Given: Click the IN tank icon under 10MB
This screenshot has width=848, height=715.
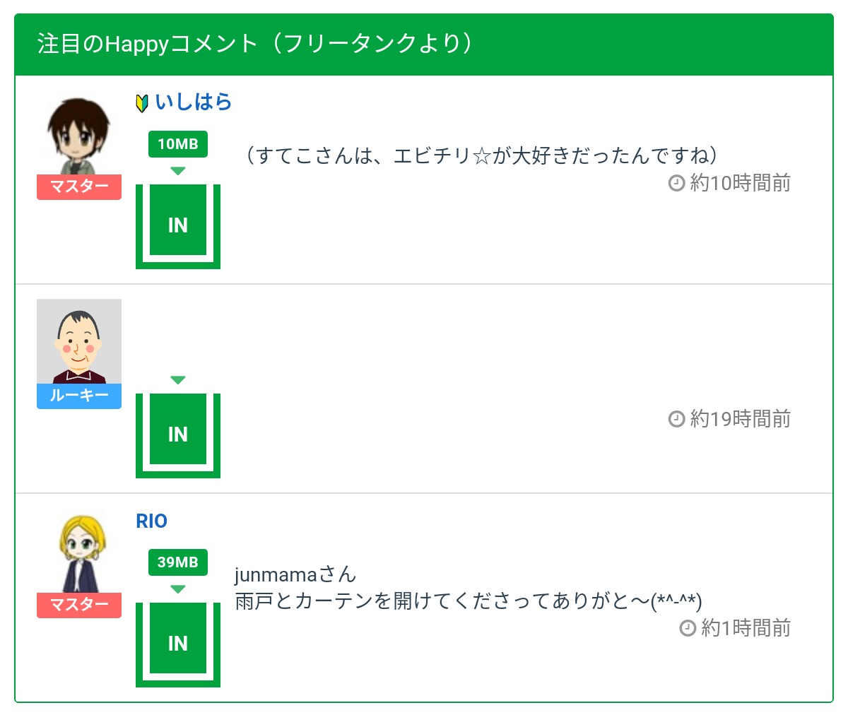Looking at the screenshot, I should (x=178, y=225).
